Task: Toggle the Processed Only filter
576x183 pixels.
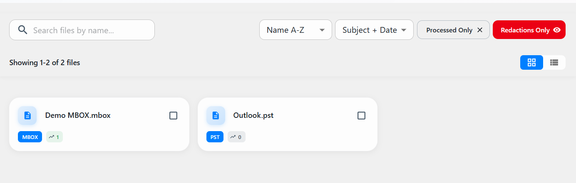Action: [x=449, y=30]
